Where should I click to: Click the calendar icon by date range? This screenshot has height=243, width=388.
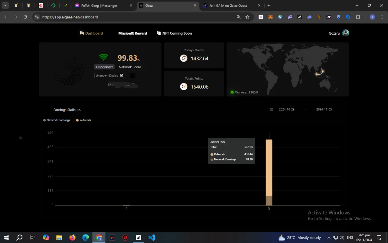[x=272, y=110]
